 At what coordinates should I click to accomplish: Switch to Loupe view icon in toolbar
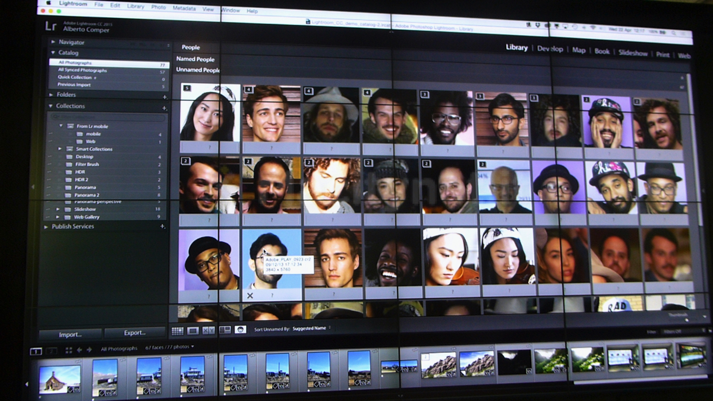point(193,330)
